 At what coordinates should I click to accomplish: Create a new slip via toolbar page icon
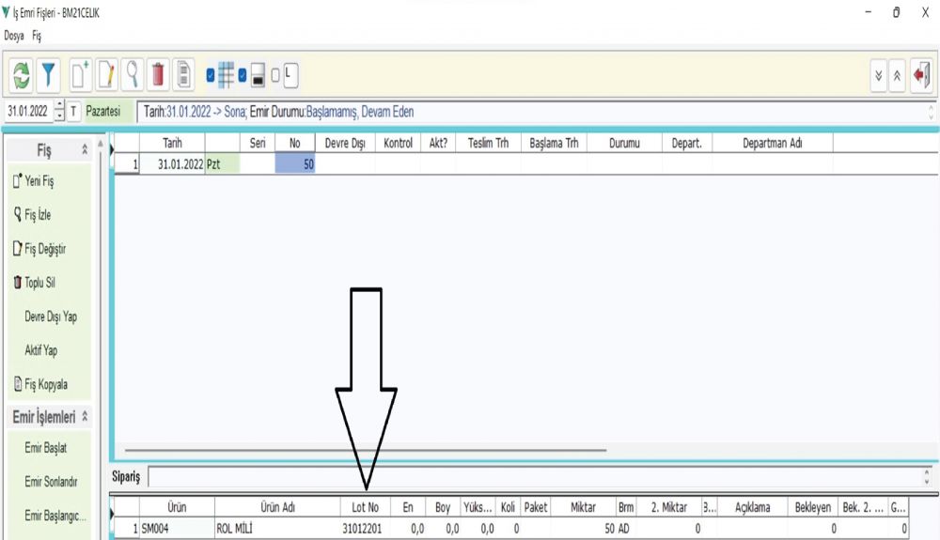[x=80, y=73]
